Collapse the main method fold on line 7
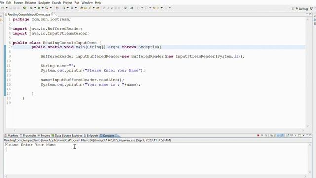 pos(11,47)
